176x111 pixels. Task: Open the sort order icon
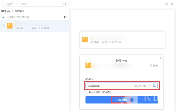point(65,17)
